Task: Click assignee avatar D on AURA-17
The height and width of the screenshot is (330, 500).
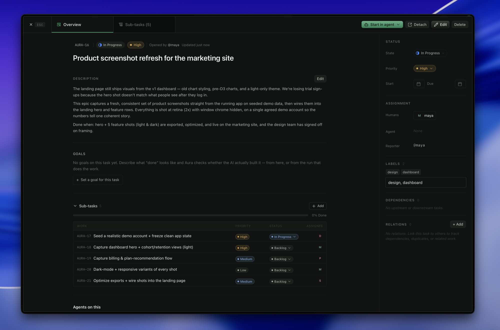Action: tap(320, 236)
